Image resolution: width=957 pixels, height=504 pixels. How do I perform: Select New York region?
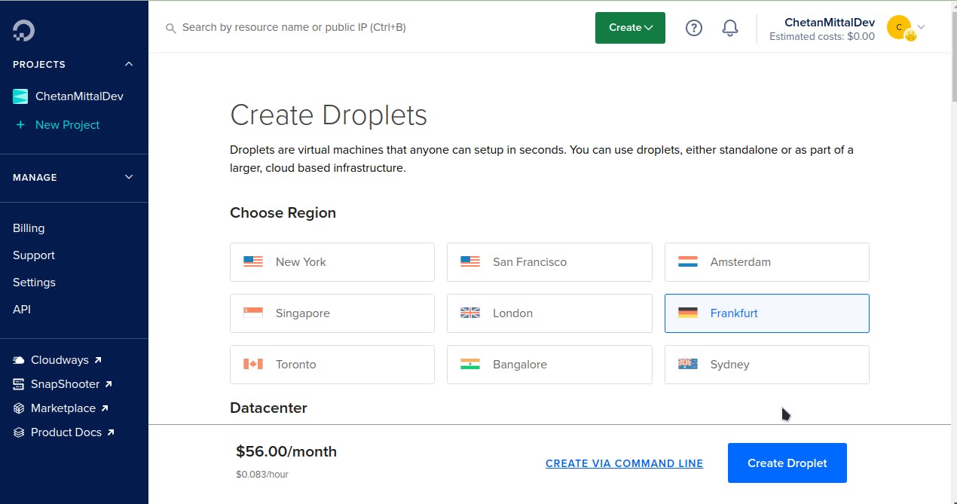point(332,262)
